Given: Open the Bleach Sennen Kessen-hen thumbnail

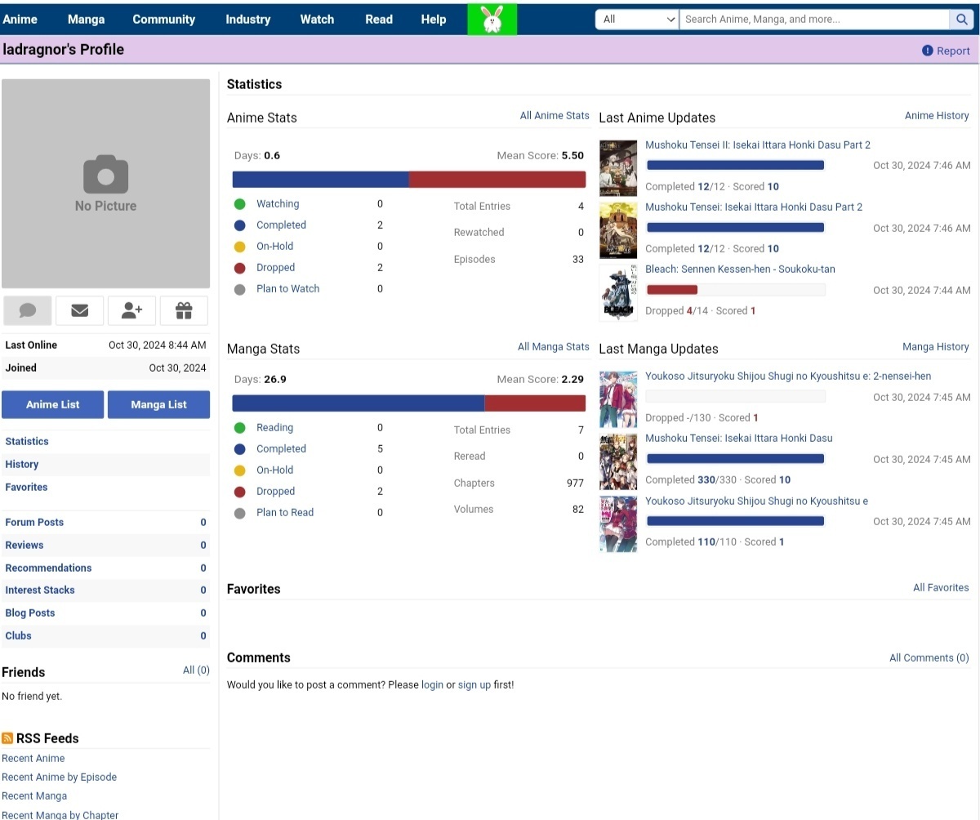Looking at the screenshot, I should [x=618, y=292].
